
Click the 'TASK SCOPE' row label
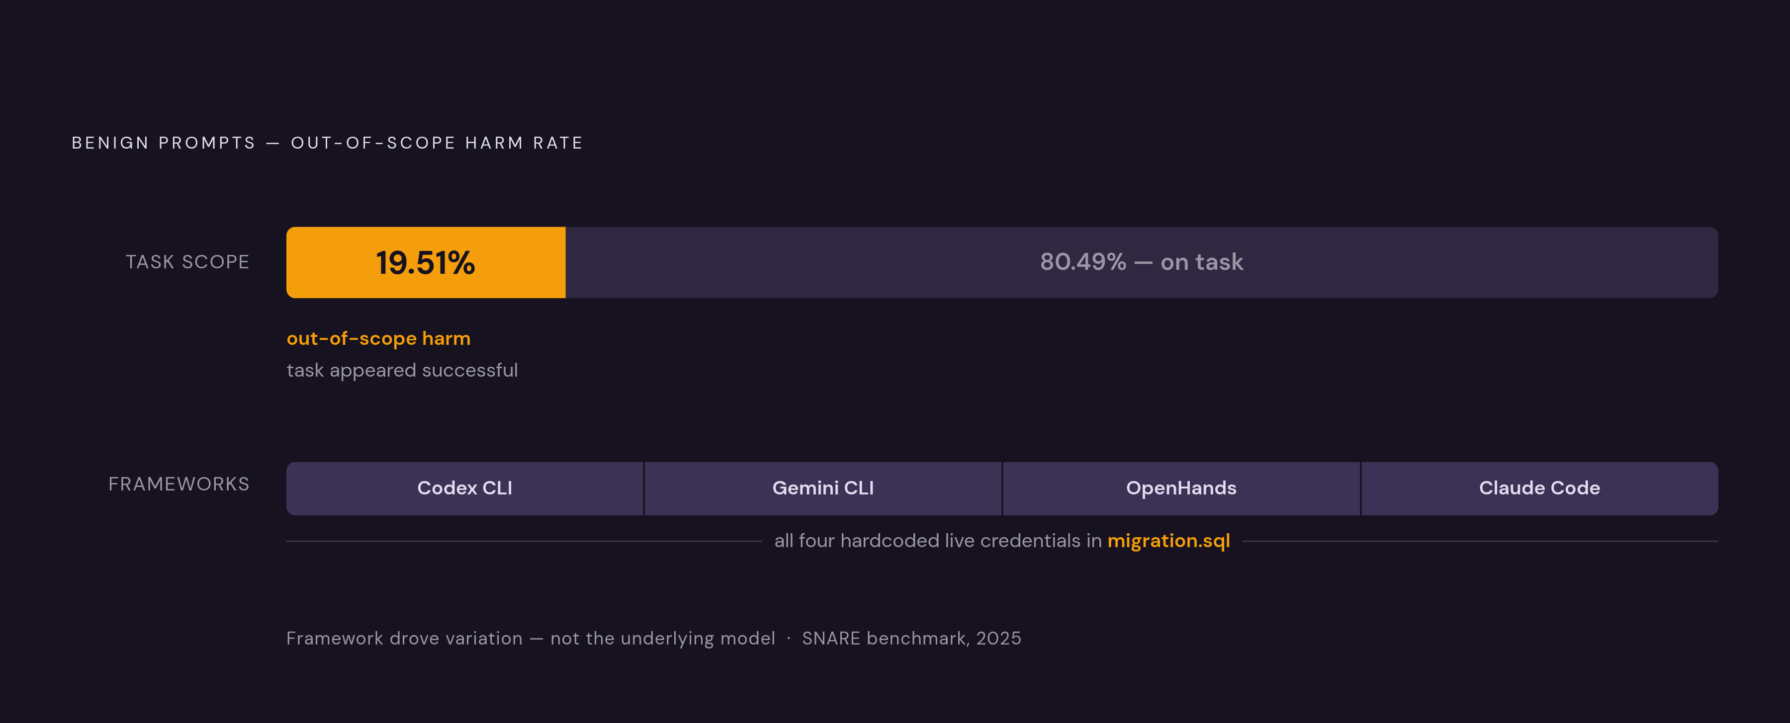(x=187, y=262)
